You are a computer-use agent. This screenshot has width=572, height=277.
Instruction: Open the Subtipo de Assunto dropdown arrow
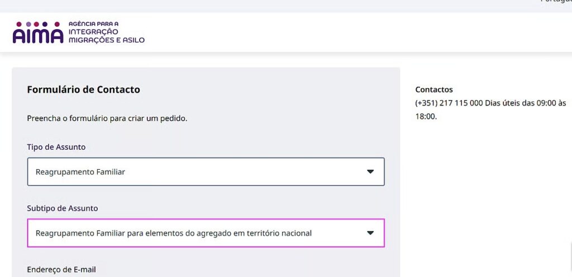370,233
